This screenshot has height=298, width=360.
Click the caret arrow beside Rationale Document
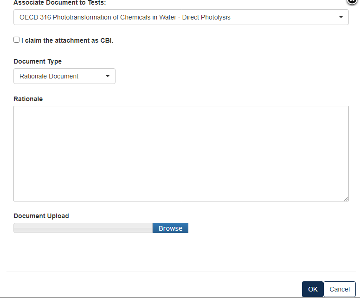pos(108,76)
